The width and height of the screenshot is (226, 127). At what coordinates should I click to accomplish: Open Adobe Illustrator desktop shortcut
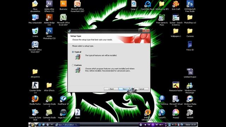[x=64, y=5]
